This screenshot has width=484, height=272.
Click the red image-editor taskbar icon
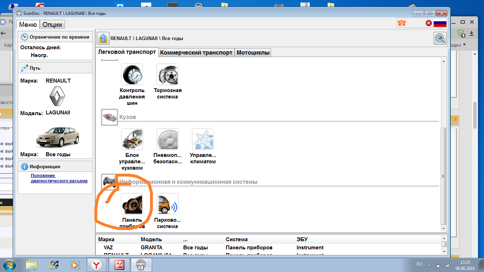coord(119,265)
